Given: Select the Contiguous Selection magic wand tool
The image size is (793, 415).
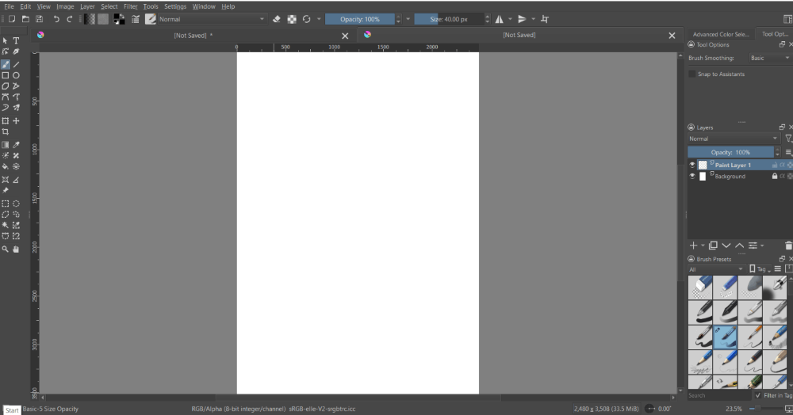Looking at the screenshot, I should pyautogui.click(x=5, y=225).
